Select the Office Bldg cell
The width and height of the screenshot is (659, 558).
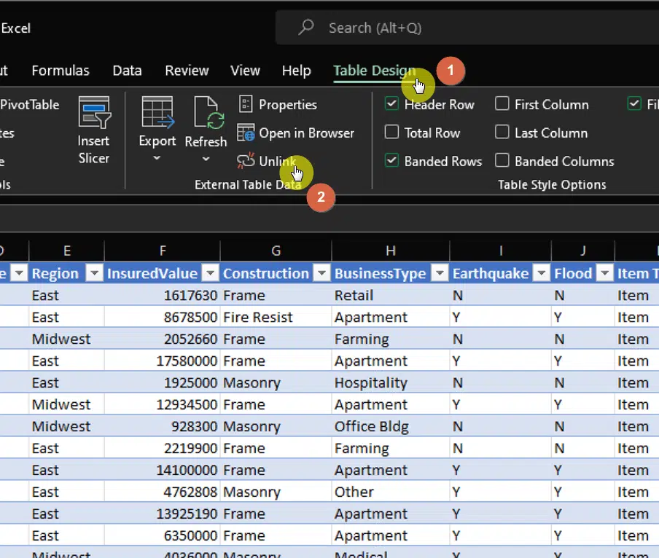click(x=391, y=427)
